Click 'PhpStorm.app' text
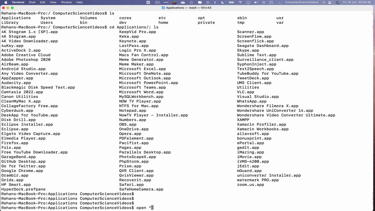The width and height of the screenshot is (375, 211). point(134,161)
